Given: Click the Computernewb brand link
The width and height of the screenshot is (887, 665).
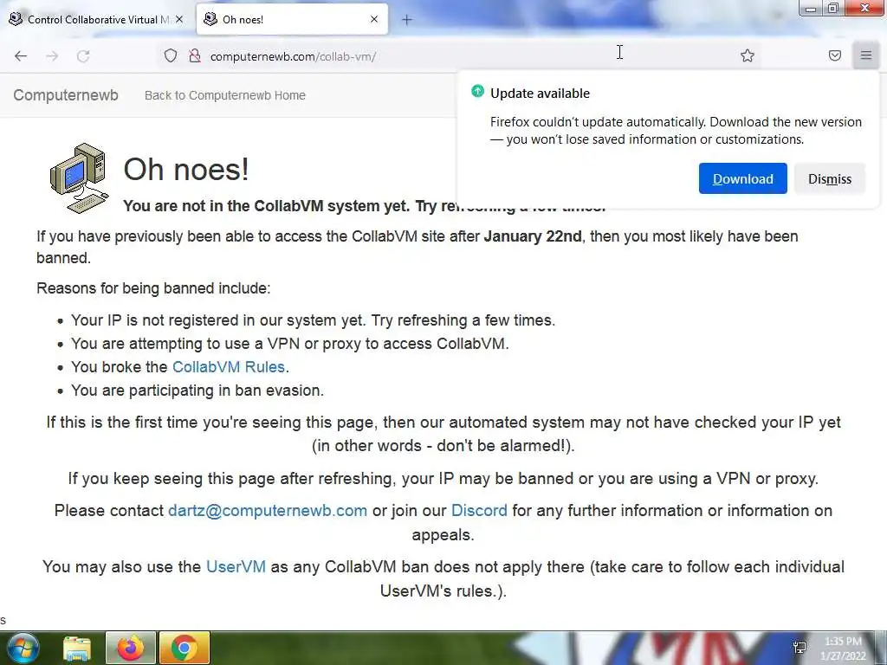Looking at the screenshot, I should (66, 95).
